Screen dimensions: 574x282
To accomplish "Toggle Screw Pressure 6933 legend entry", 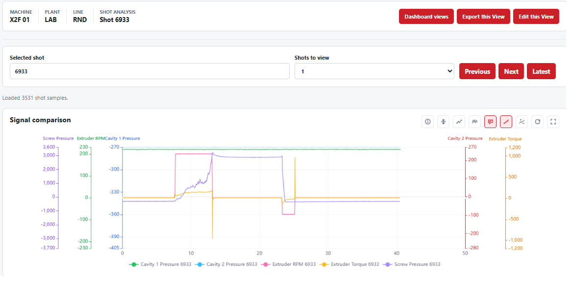I will (411, 264).
